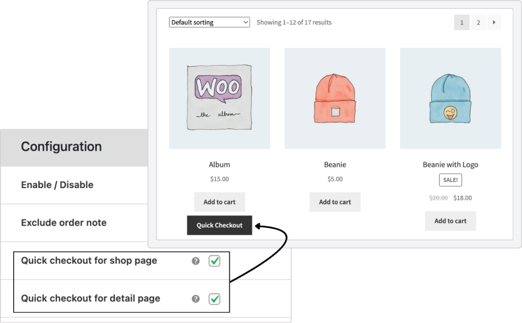Click the Quick Checkout button under Album

point(219,225)
